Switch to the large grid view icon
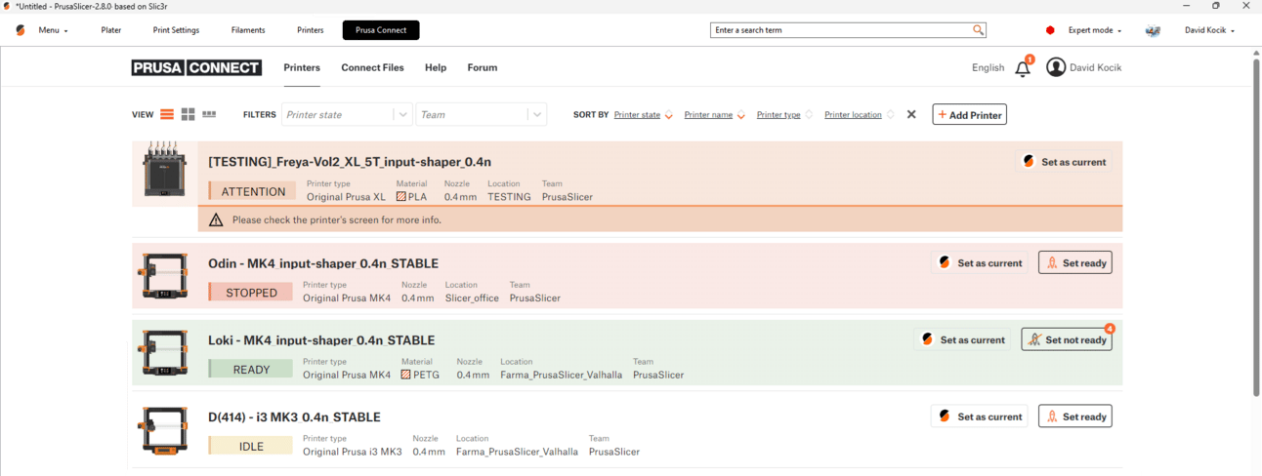Screen dimensions: 1262x476 pyautogui.click(x=188, y=114)
